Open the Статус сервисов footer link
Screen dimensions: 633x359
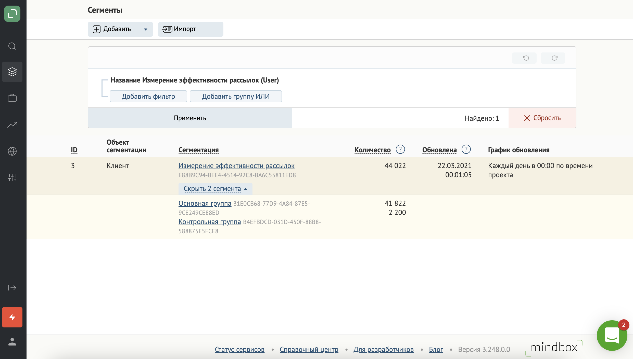tap(239, 349)
